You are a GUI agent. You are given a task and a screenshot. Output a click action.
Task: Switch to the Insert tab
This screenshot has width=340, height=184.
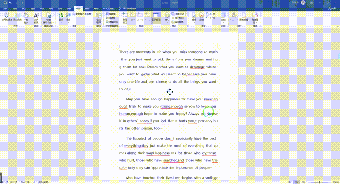coord(24,8)
